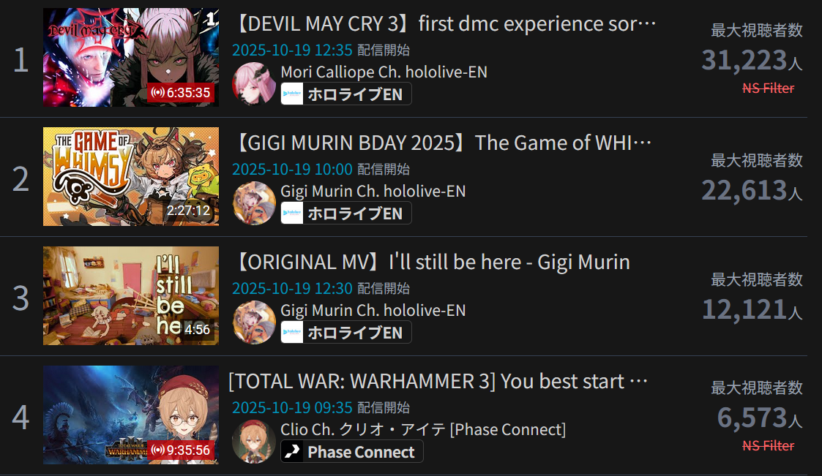
Task: Click Clio's channel avatar icon
Action: pos(254,442)
